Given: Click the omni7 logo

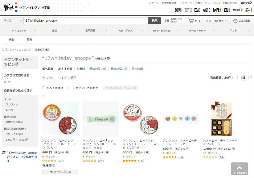Looking at the screenshot, I should pyautogui.click(x=246, y=3).
